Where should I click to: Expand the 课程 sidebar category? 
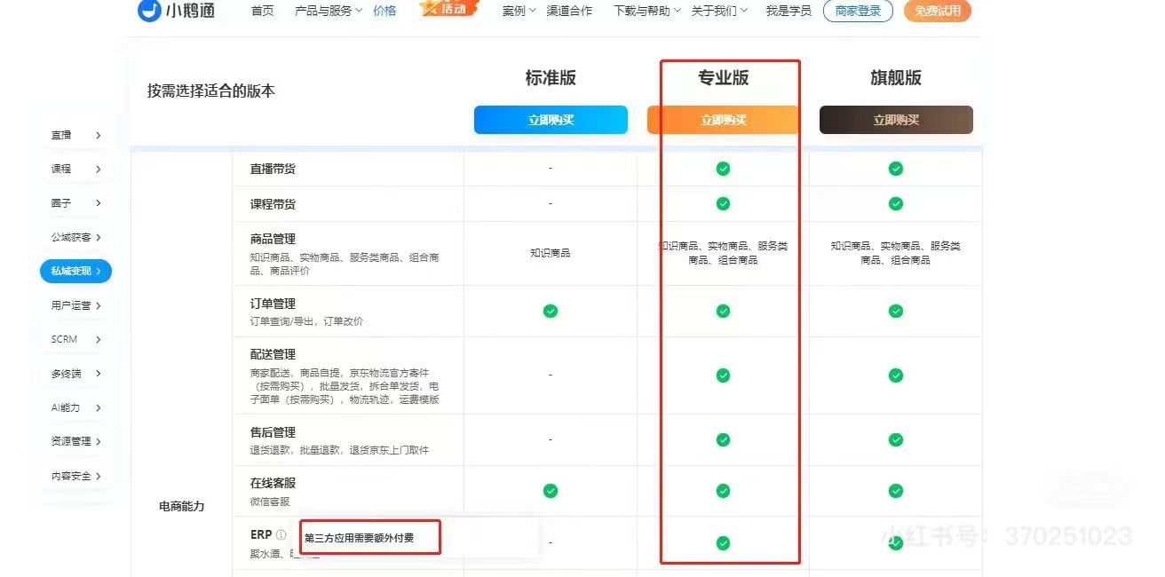[75, 169]
